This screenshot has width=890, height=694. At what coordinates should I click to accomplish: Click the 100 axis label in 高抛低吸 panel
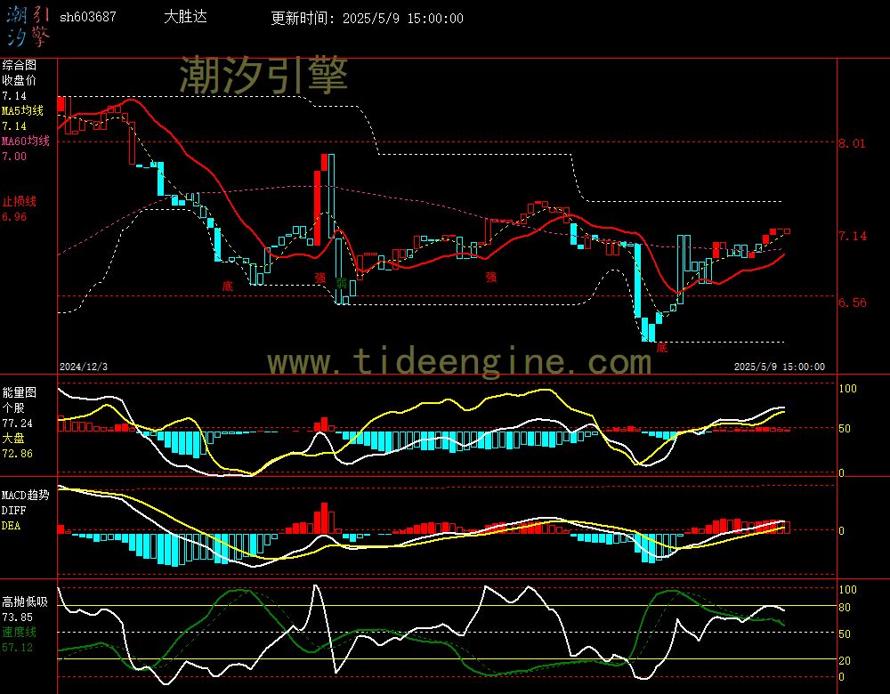[x=847, y=590]
